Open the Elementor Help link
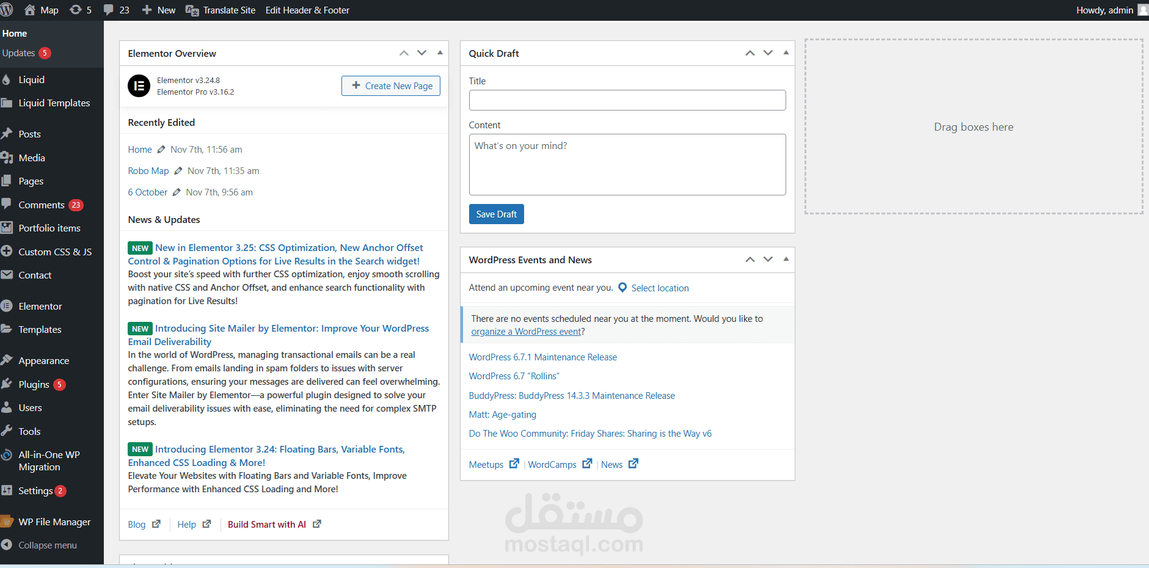1149x568 pixels. 194,524
